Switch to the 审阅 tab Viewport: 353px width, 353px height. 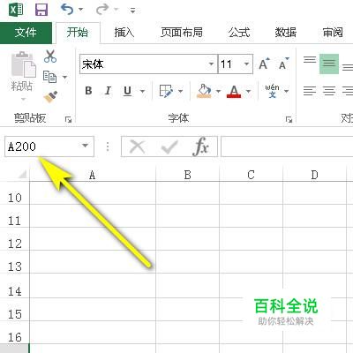tap(333, 33)
